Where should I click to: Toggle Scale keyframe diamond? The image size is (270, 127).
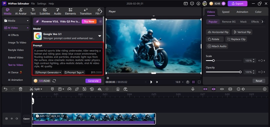[262, 61]
